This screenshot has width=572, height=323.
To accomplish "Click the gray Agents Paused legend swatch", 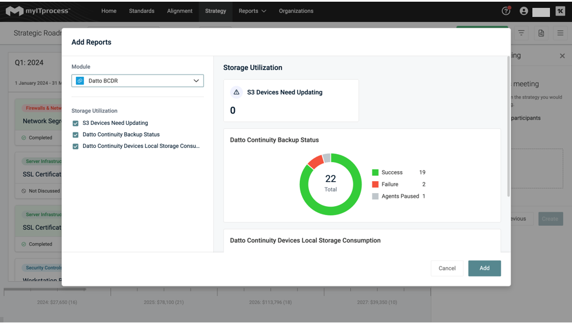I will (375, 197).
